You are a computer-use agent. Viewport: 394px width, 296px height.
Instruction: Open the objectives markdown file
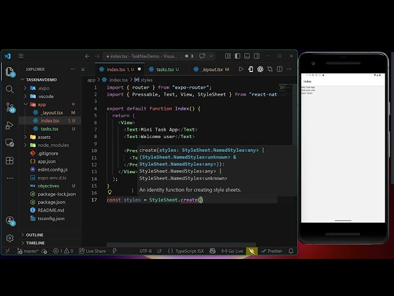pos(48,186)
